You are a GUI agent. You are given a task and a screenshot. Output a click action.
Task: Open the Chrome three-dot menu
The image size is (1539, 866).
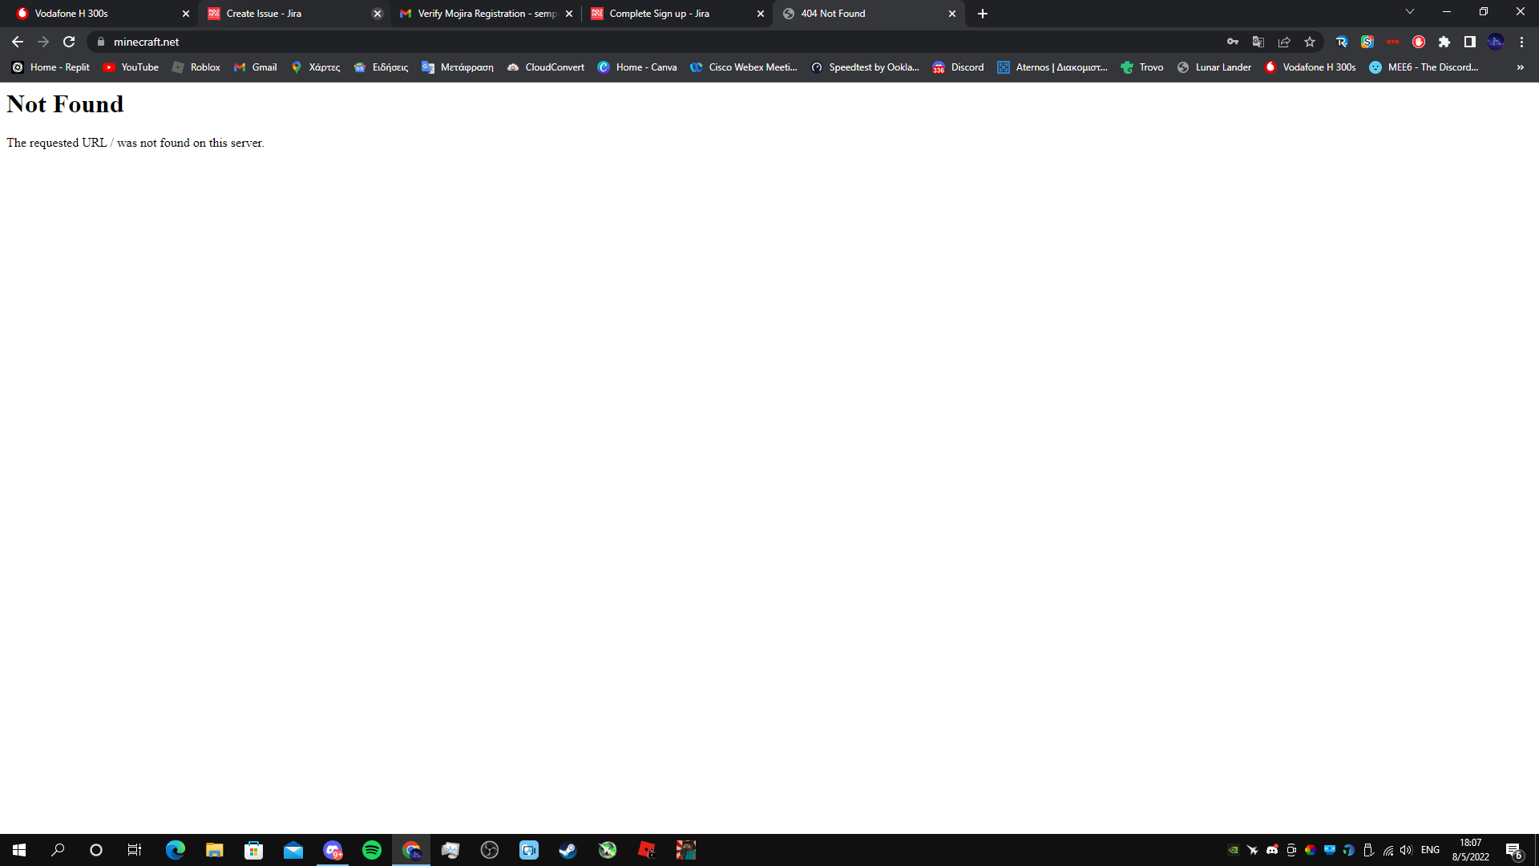pos(1521,42)
